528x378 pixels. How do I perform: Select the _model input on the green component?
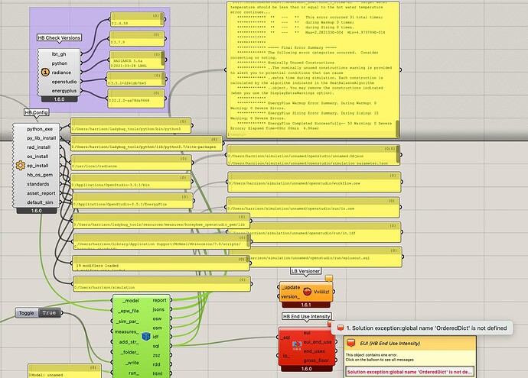130,300
